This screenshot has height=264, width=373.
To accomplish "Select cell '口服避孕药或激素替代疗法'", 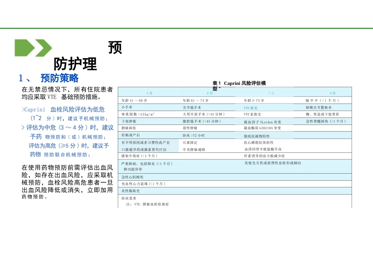I will click(144, 150).
